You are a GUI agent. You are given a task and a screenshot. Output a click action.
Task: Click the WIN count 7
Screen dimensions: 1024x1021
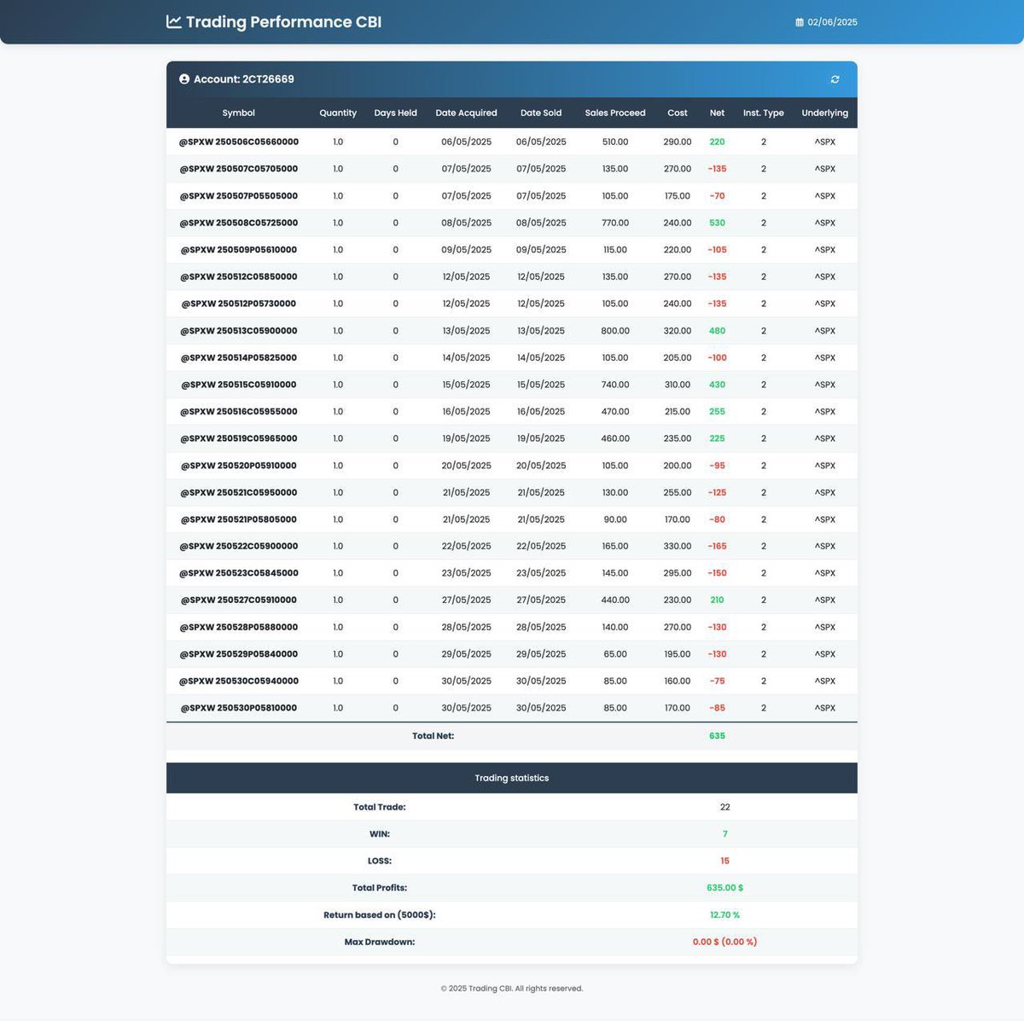(x=724, y=833)
